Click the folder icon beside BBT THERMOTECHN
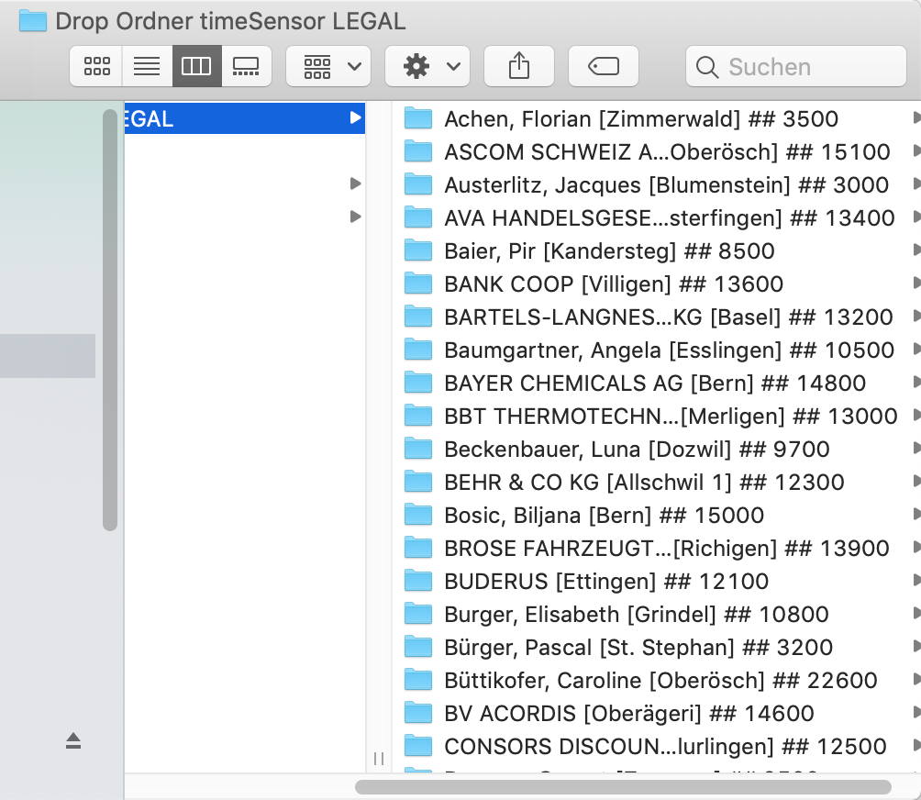This screenshot has height=800, width=921. 418,416
